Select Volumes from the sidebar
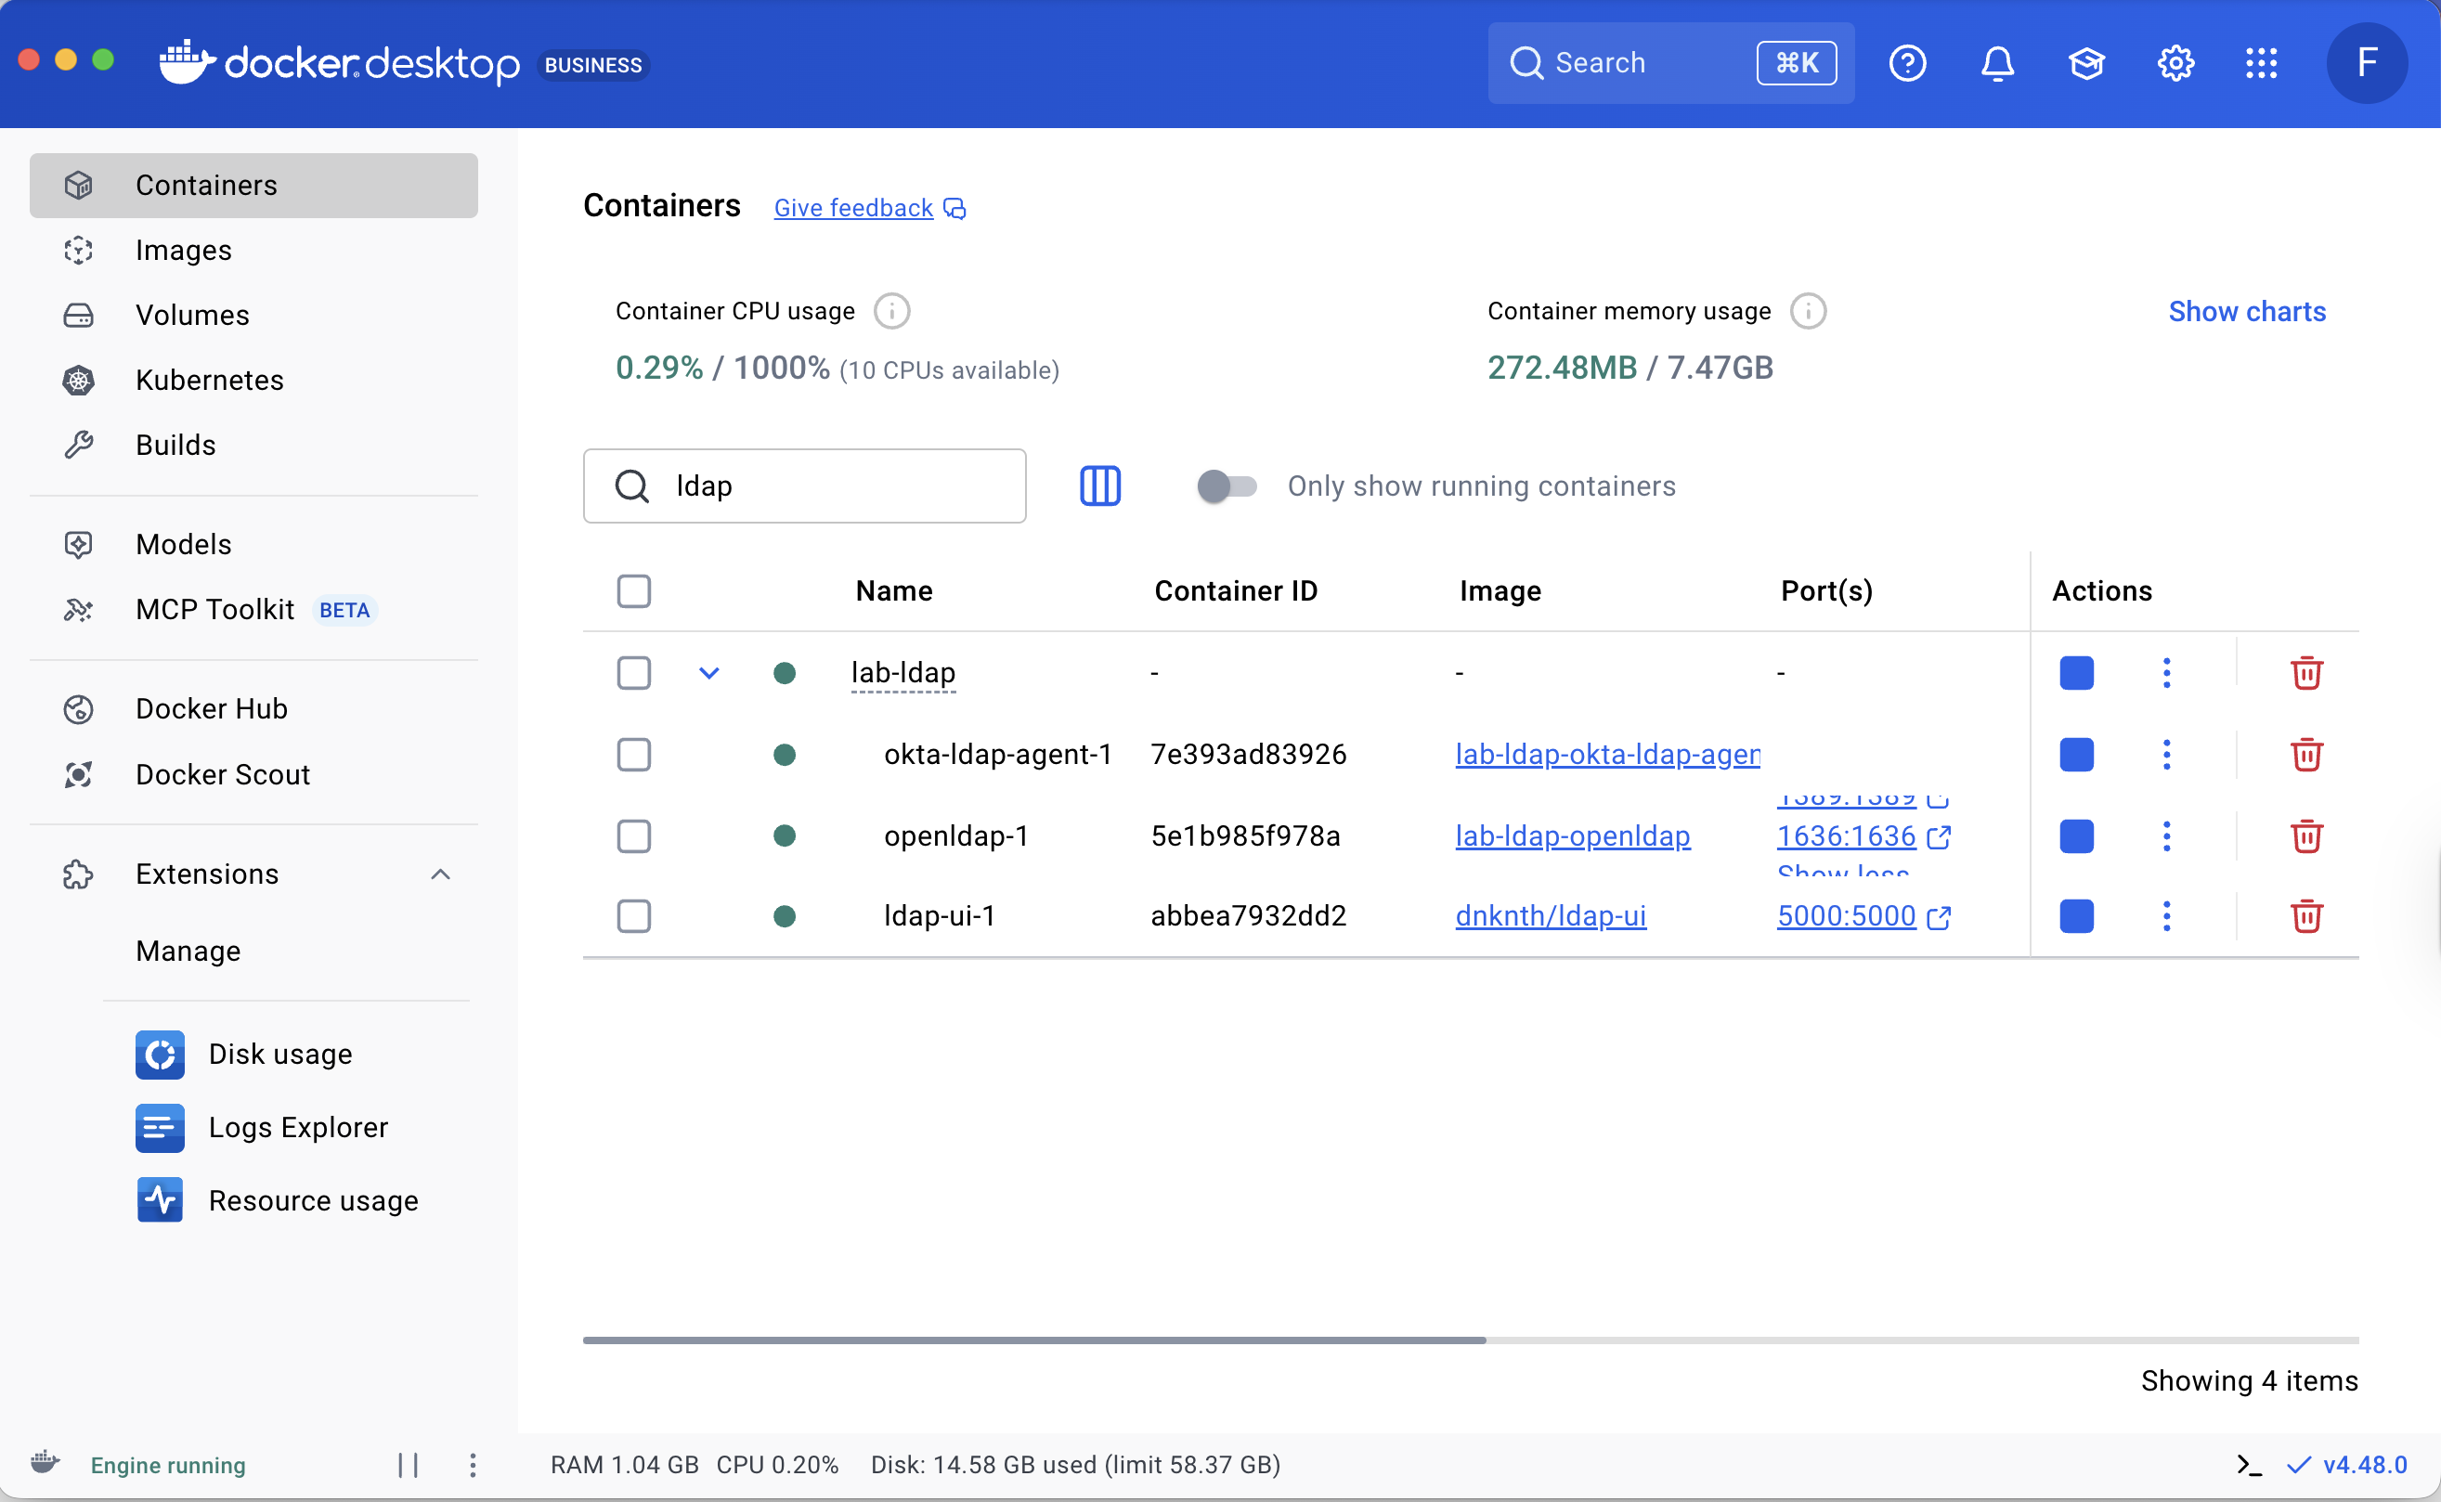Viewport: 2441px width, 1502px height. [192, 315]
